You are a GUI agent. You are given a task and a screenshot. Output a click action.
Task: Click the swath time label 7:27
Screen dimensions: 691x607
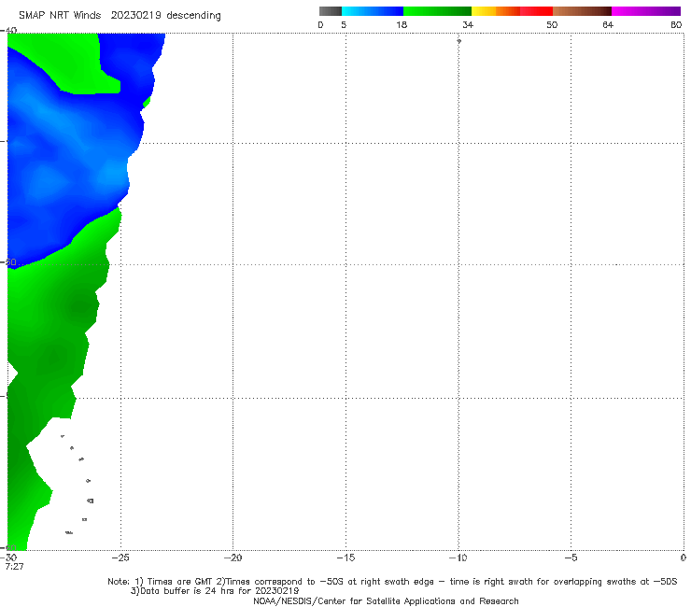(x=15, y=567)
